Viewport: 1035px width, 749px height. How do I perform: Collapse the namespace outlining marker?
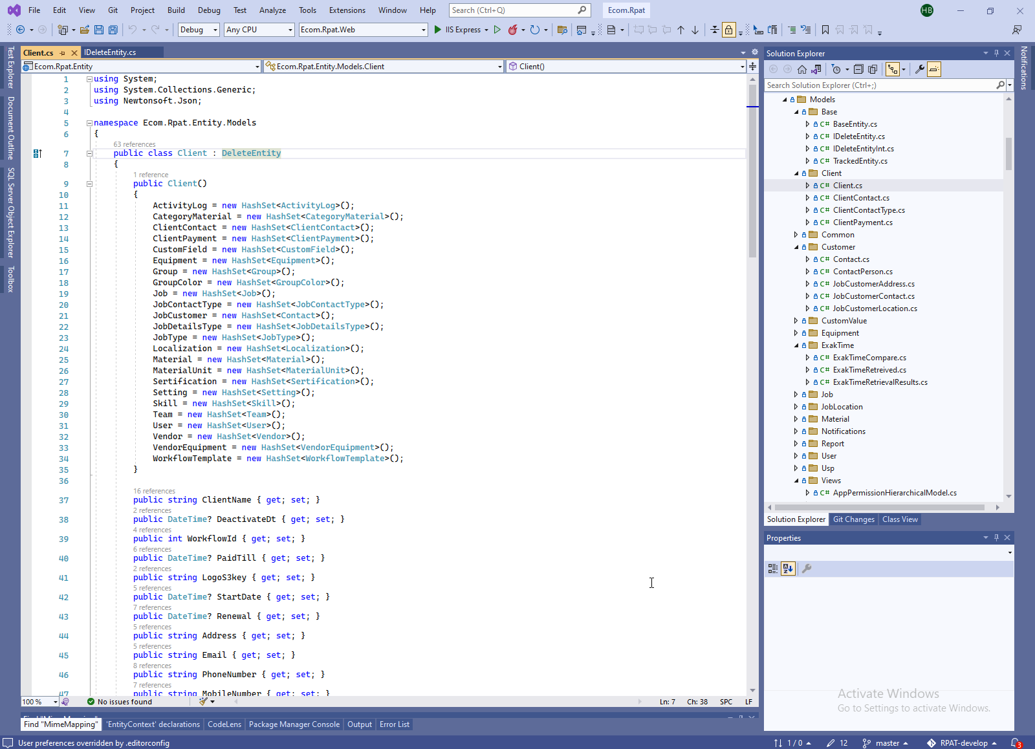tap(89, 123)
